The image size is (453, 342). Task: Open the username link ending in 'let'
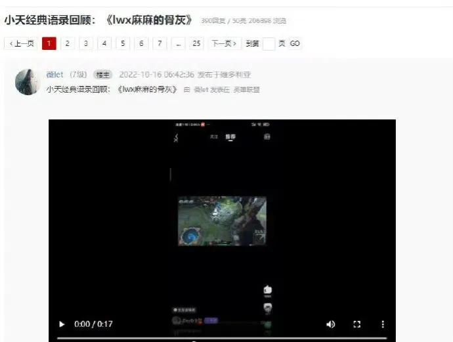[54, 75]
